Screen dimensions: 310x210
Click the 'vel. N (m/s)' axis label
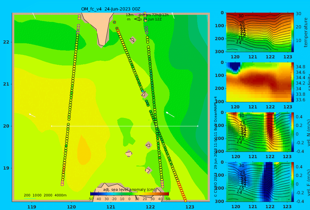(308, 132)
